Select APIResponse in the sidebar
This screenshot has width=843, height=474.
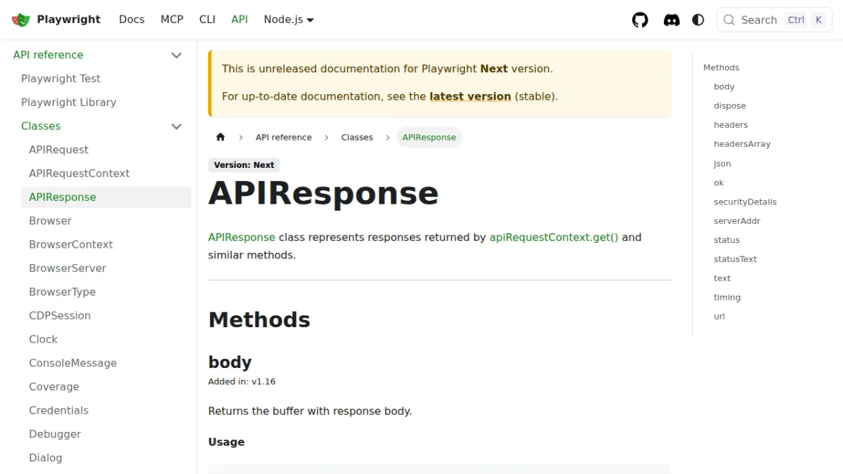coord(106,197)
